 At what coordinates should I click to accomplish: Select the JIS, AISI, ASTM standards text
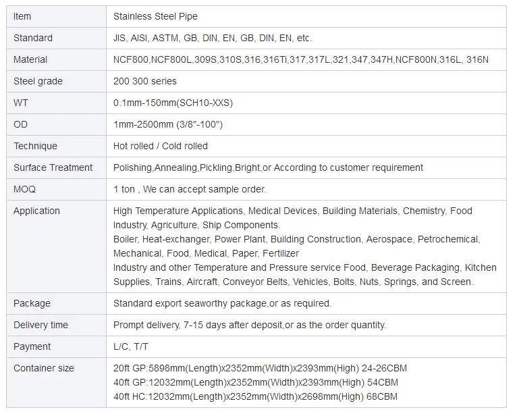(213, 38)
